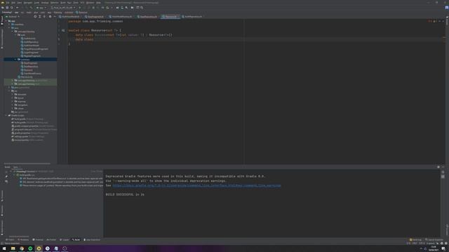Click the Build panel settings gear icon

pyautogui.click(x=438, y=167)
